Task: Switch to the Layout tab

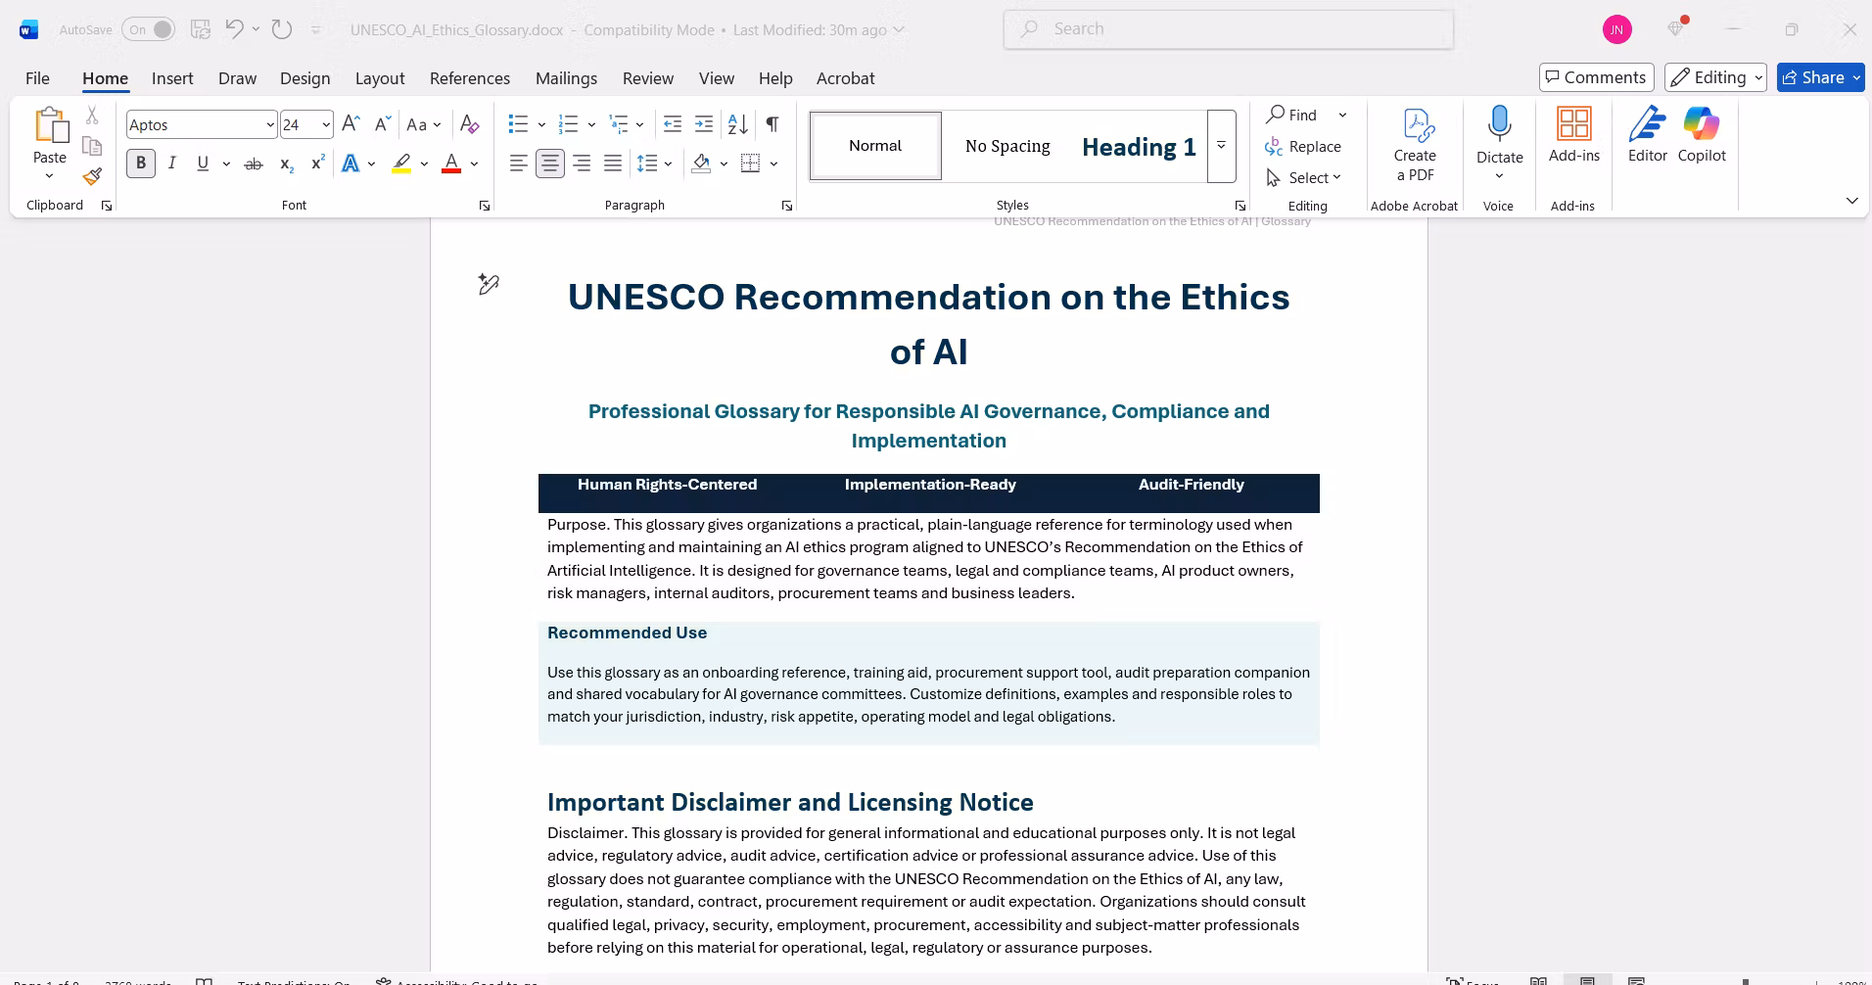Action: pyautogui.click(x=380, y=78)
